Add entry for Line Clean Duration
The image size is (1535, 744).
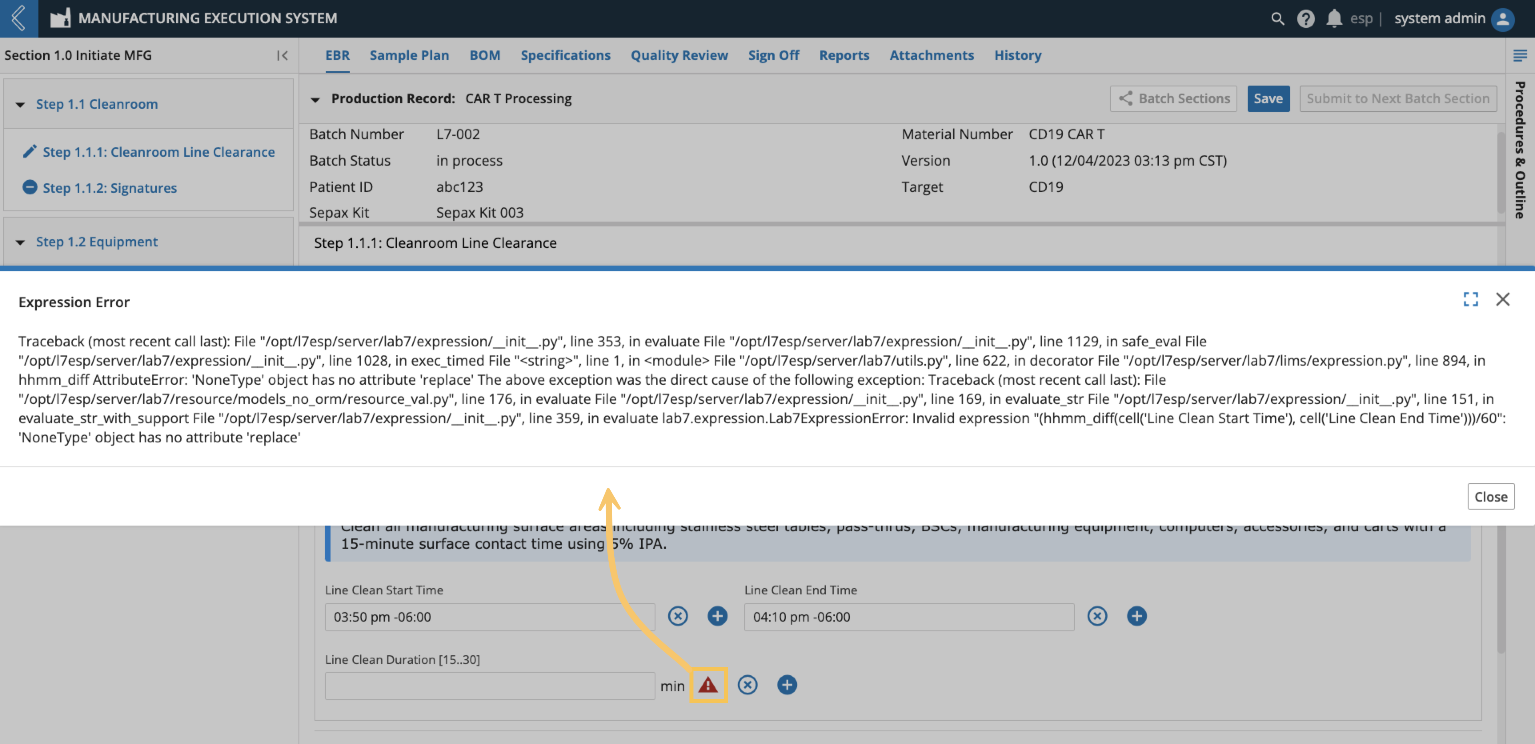pos(787,685)
